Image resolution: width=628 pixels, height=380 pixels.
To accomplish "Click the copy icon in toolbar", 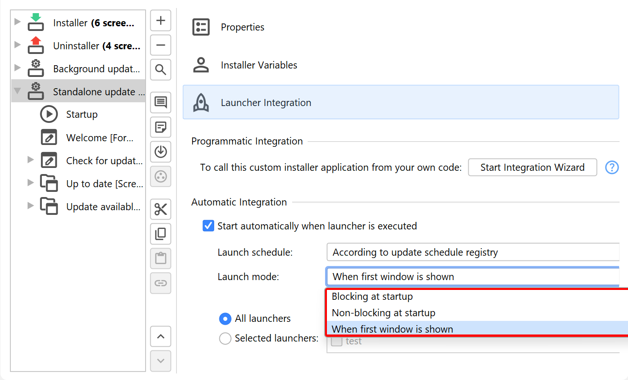I will pyautogui.click(x=161, y=234).
